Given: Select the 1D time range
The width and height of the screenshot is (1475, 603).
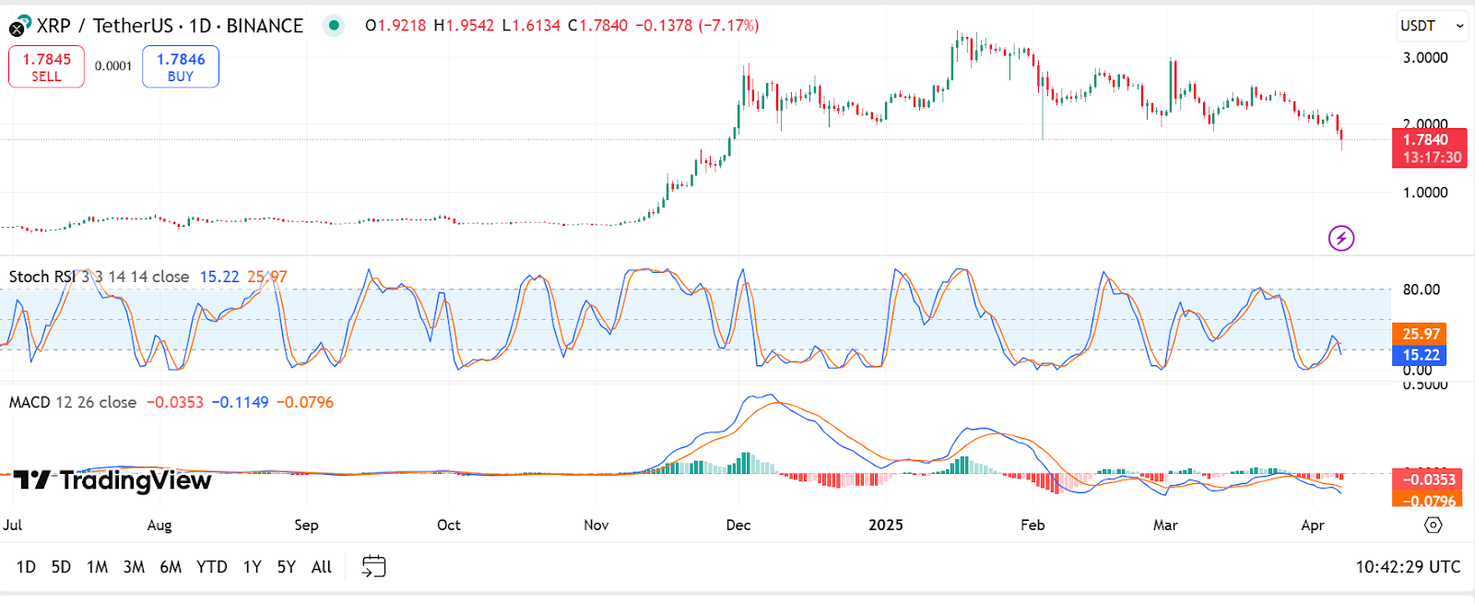Looking at the screenshot, I should click(26, 567).
